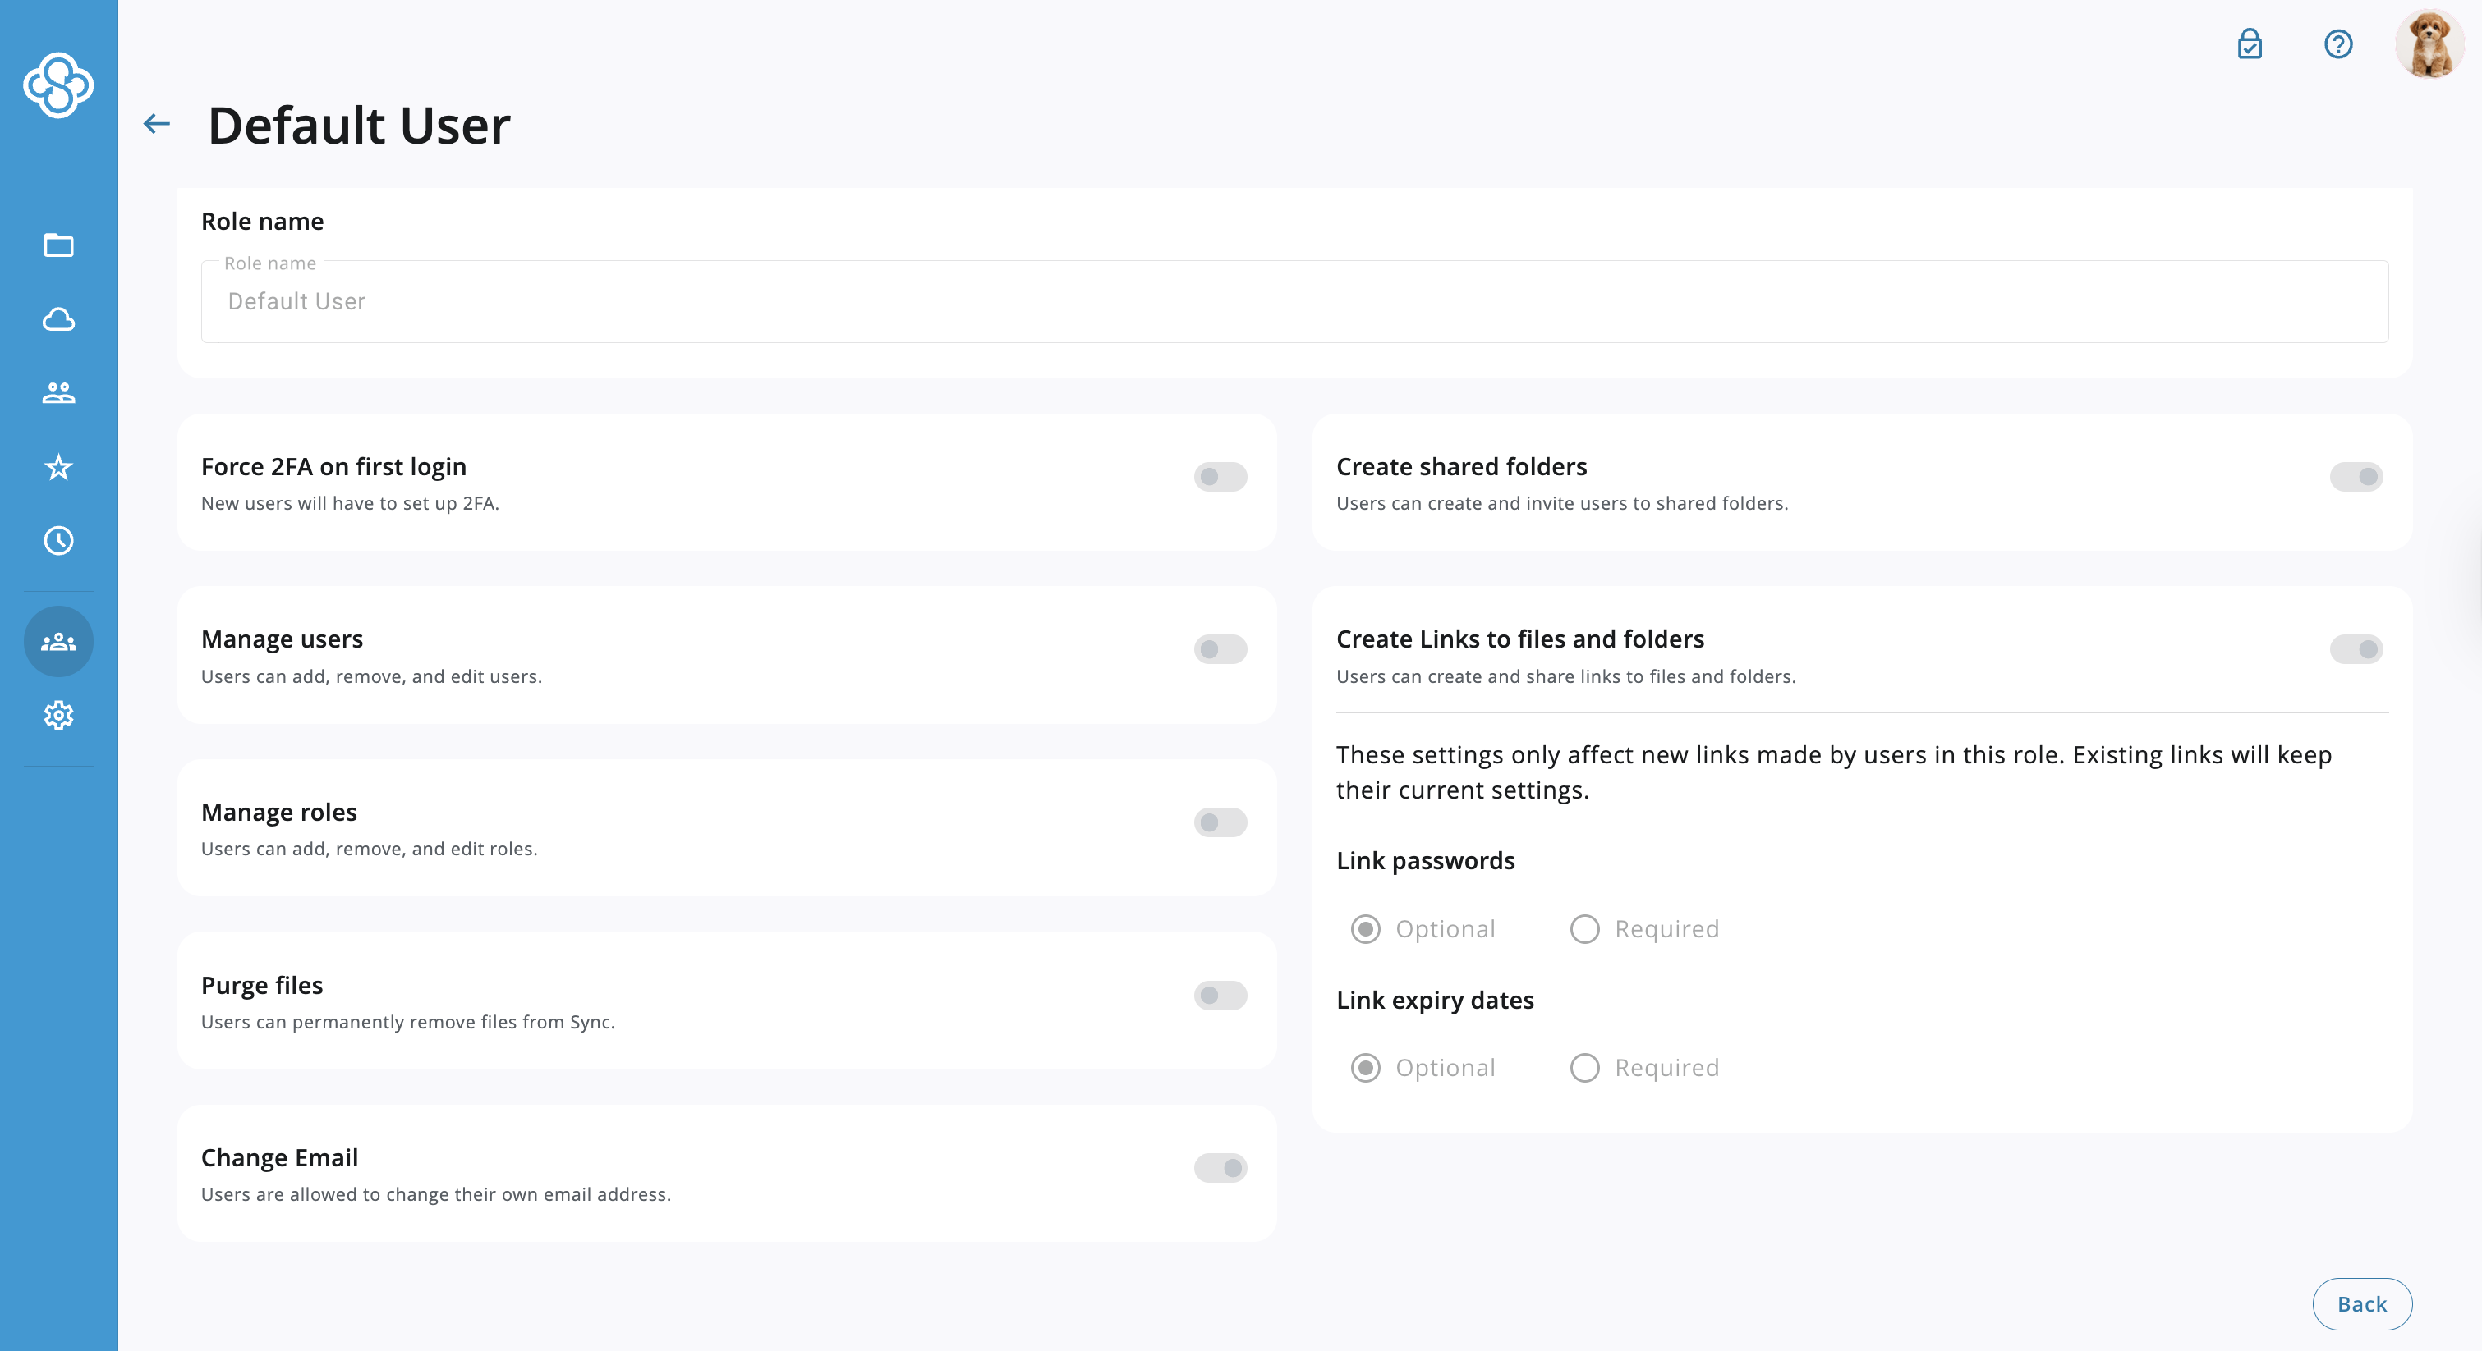This screenshot has height=1351, width=2482.
Task: Open the Starred items icon in sidebar
Action: point(57,467)
